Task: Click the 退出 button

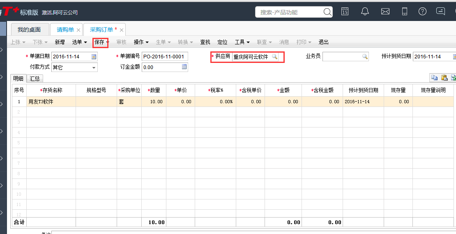Action: (323, 42)
